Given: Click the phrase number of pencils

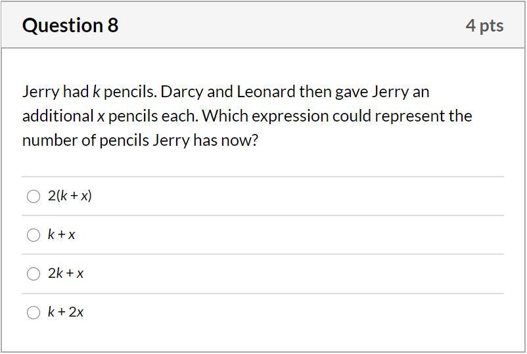Looking at the screenshot, I should (85, 141).
